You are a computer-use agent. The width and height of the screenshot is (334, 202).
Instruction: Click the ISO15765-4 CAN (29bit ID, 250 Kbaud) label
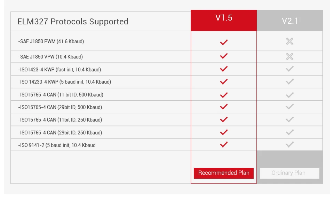point(60,133)
